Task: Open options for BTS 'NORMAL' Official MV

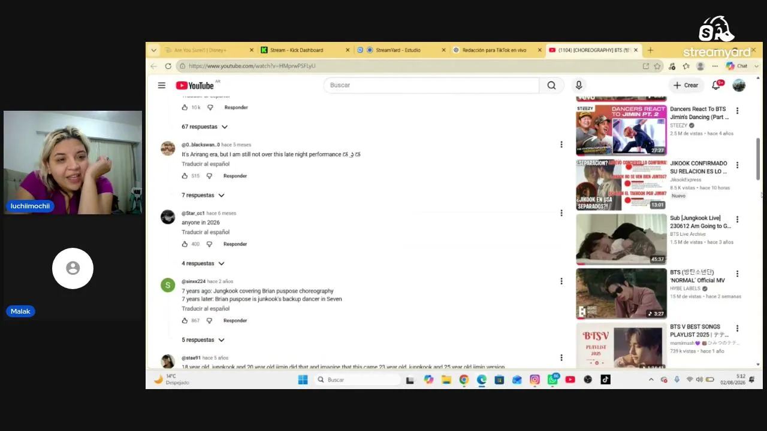Action: (x=738, y=274)
